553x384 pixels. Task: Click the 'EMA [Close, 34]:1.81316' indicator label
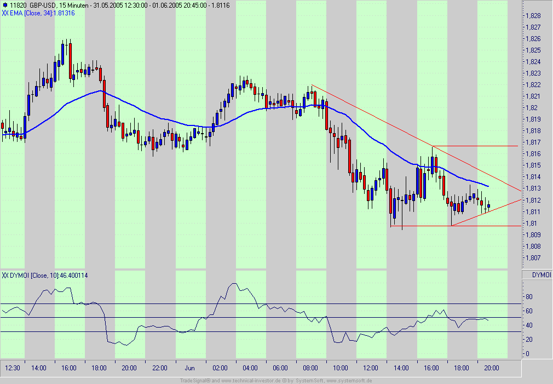click(42, 13)
